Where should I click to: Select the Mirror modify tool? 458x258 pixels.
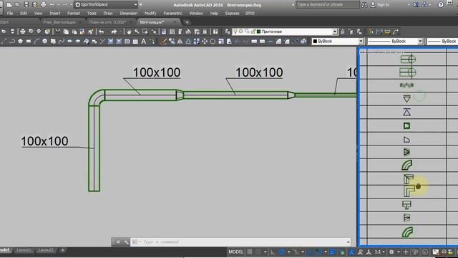tap(180, 42)
